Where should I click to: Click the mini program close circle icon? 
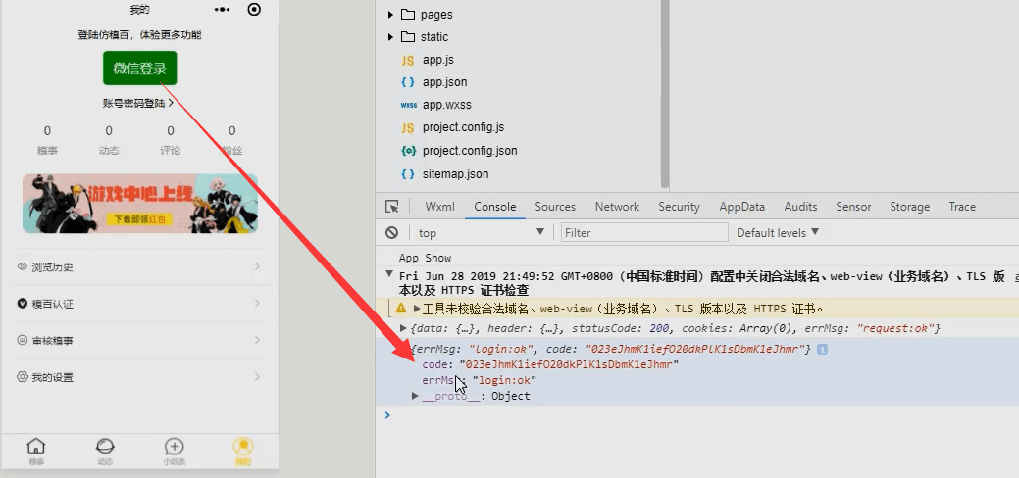coord(255,9)
